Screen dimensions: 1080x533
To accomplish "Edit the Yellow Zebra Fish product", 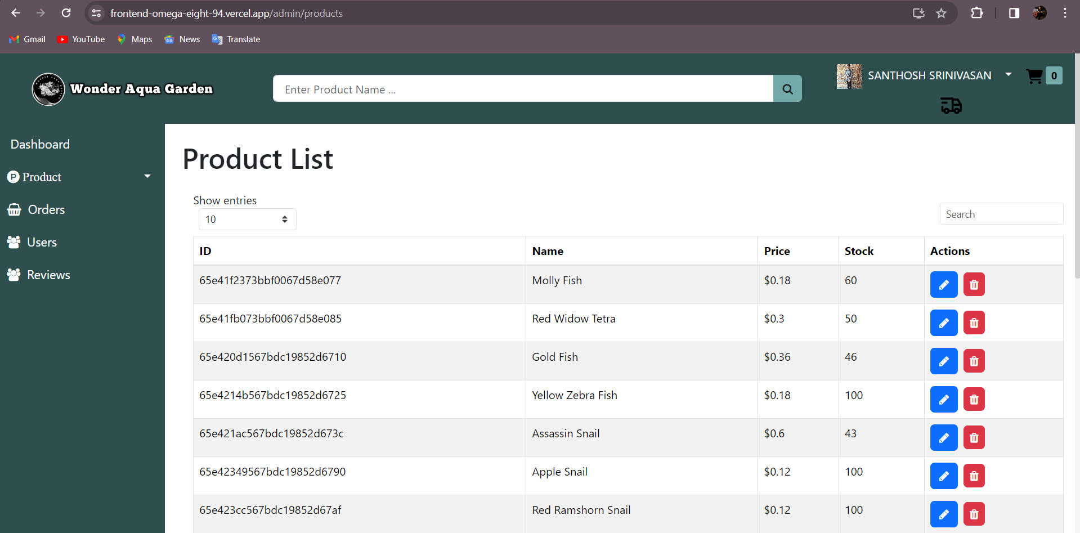I will click(944, 399).
